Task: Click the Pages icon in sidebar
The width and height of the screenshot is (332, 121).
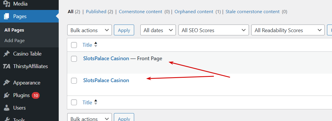Action: click(x=6, y=16)
